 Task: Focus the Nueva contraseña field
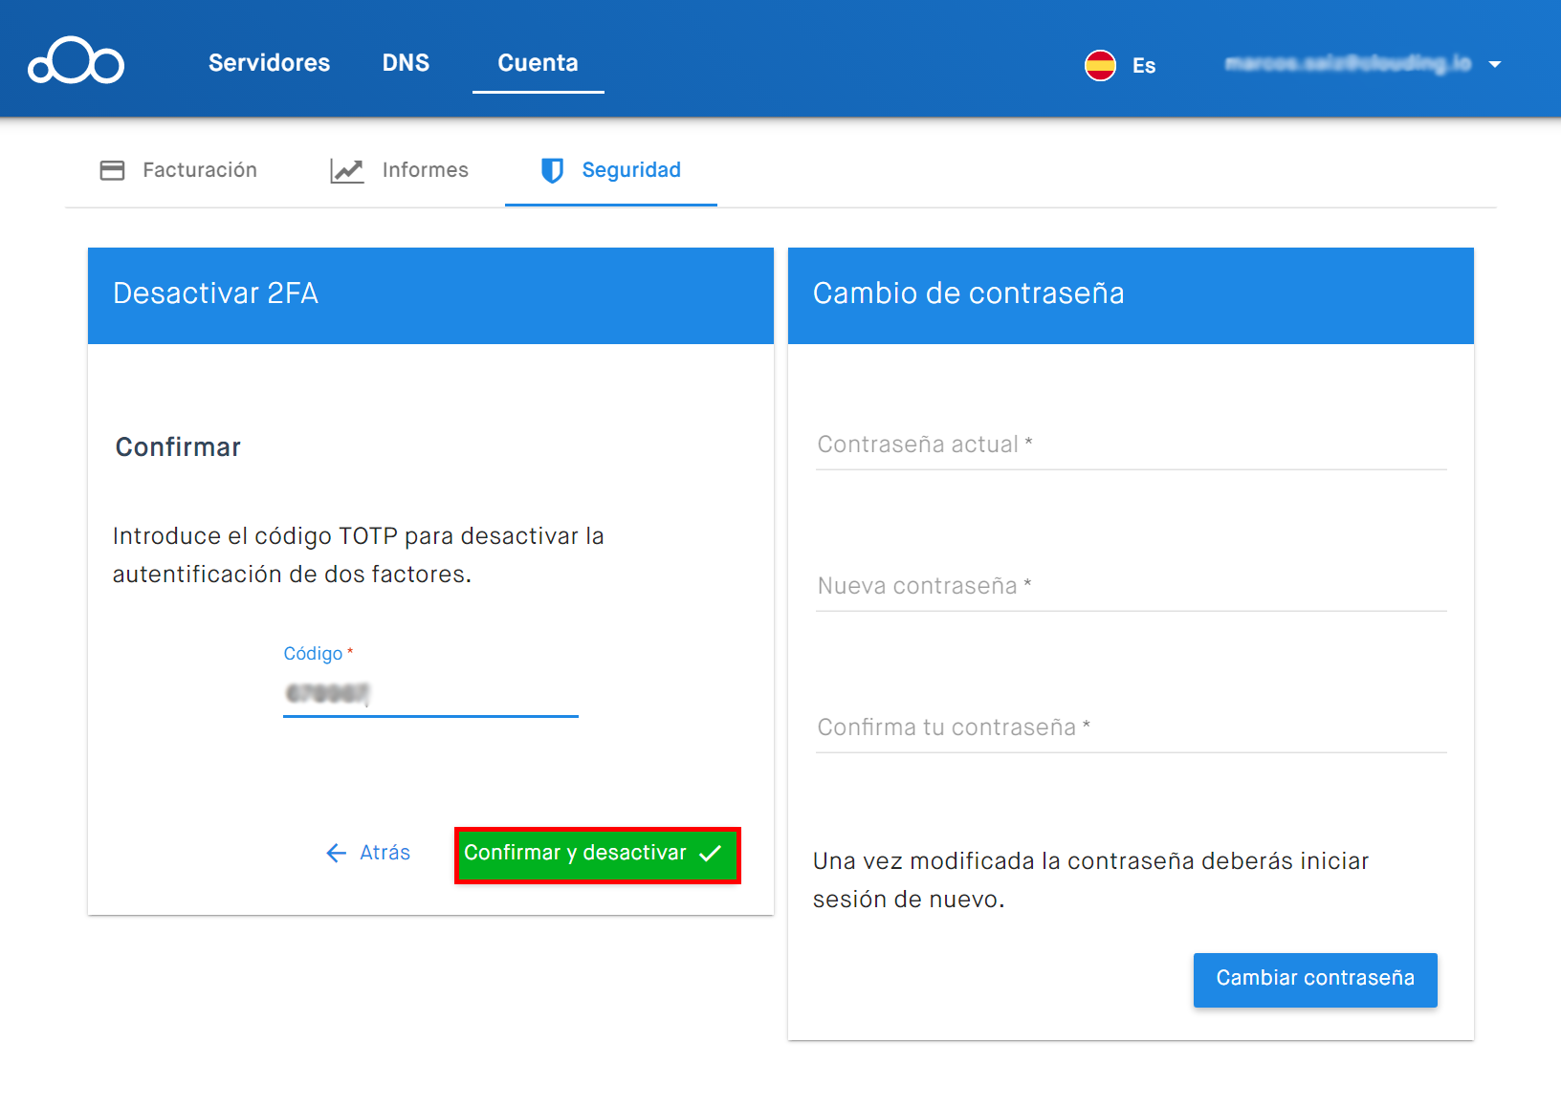coord(1129,586)
